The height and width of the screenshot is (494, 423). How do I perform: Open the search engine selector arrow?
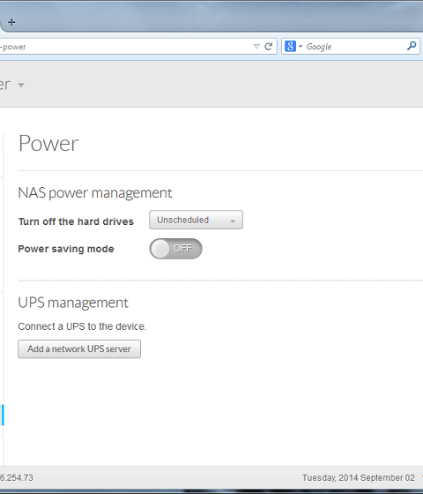pyautogui.click(x=301, y=47)
